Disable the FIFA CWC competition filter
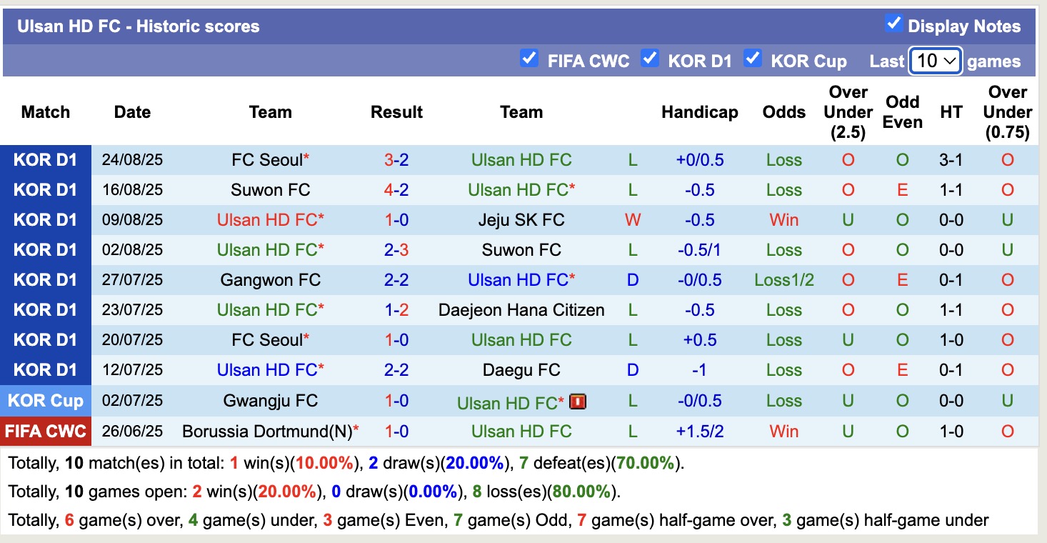 [x=529, y=60]
